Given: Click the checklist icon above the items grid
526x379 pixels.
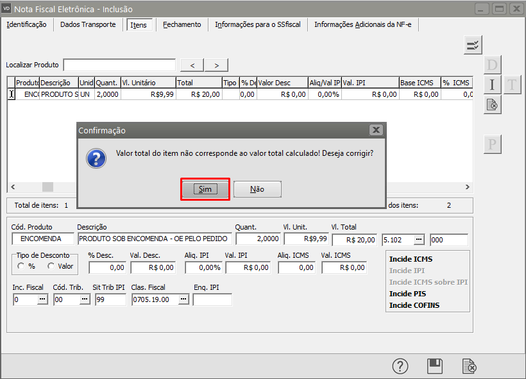Looking at the screenshot, I should (x=473, y=45).
